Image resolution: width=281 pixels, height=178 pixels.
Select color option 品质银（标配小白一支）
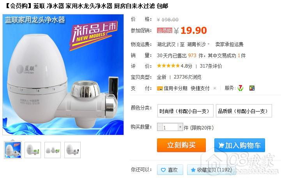[244, 111]
